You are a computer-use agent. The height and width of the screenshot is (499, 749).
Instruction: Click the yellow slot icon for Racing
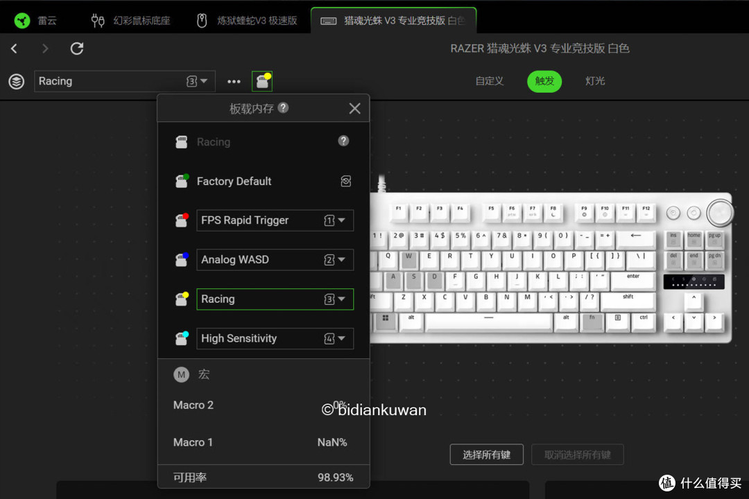tap(182, 299)
